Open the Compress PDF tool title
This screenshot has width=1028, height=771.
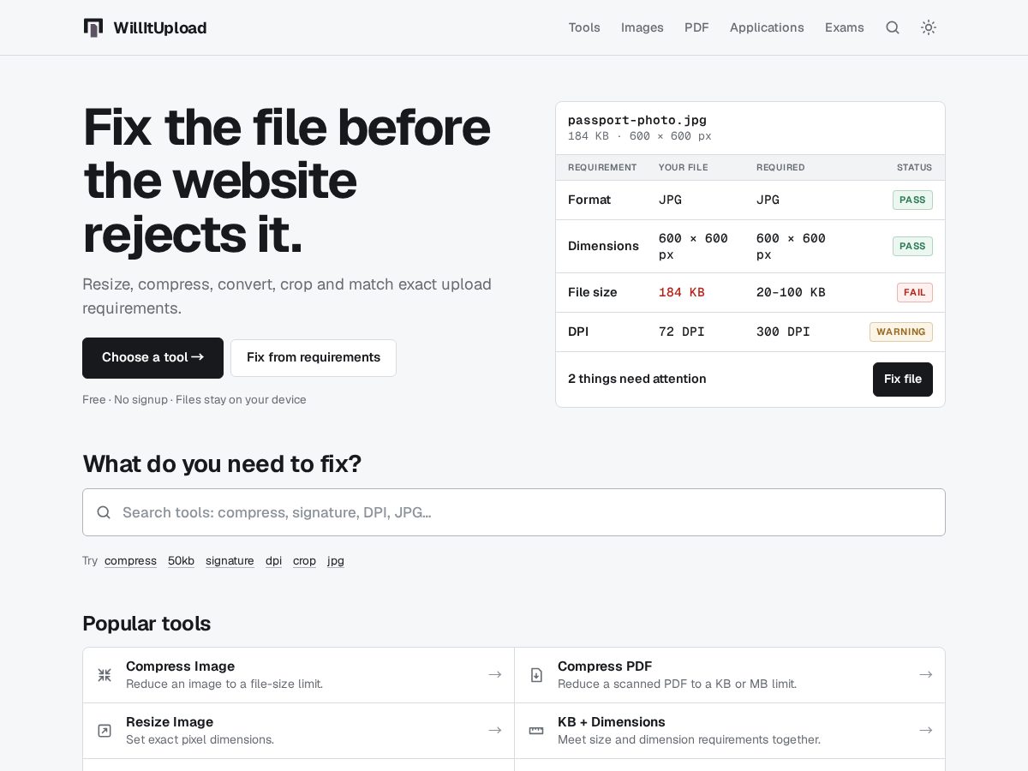click(x=605, y=666)
